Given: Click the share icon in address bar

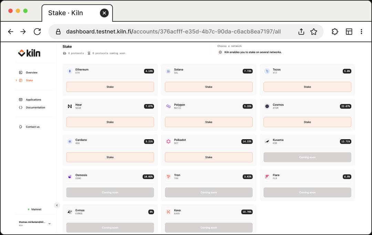Looking at the screenshot, I should click(x=301, y=32).
